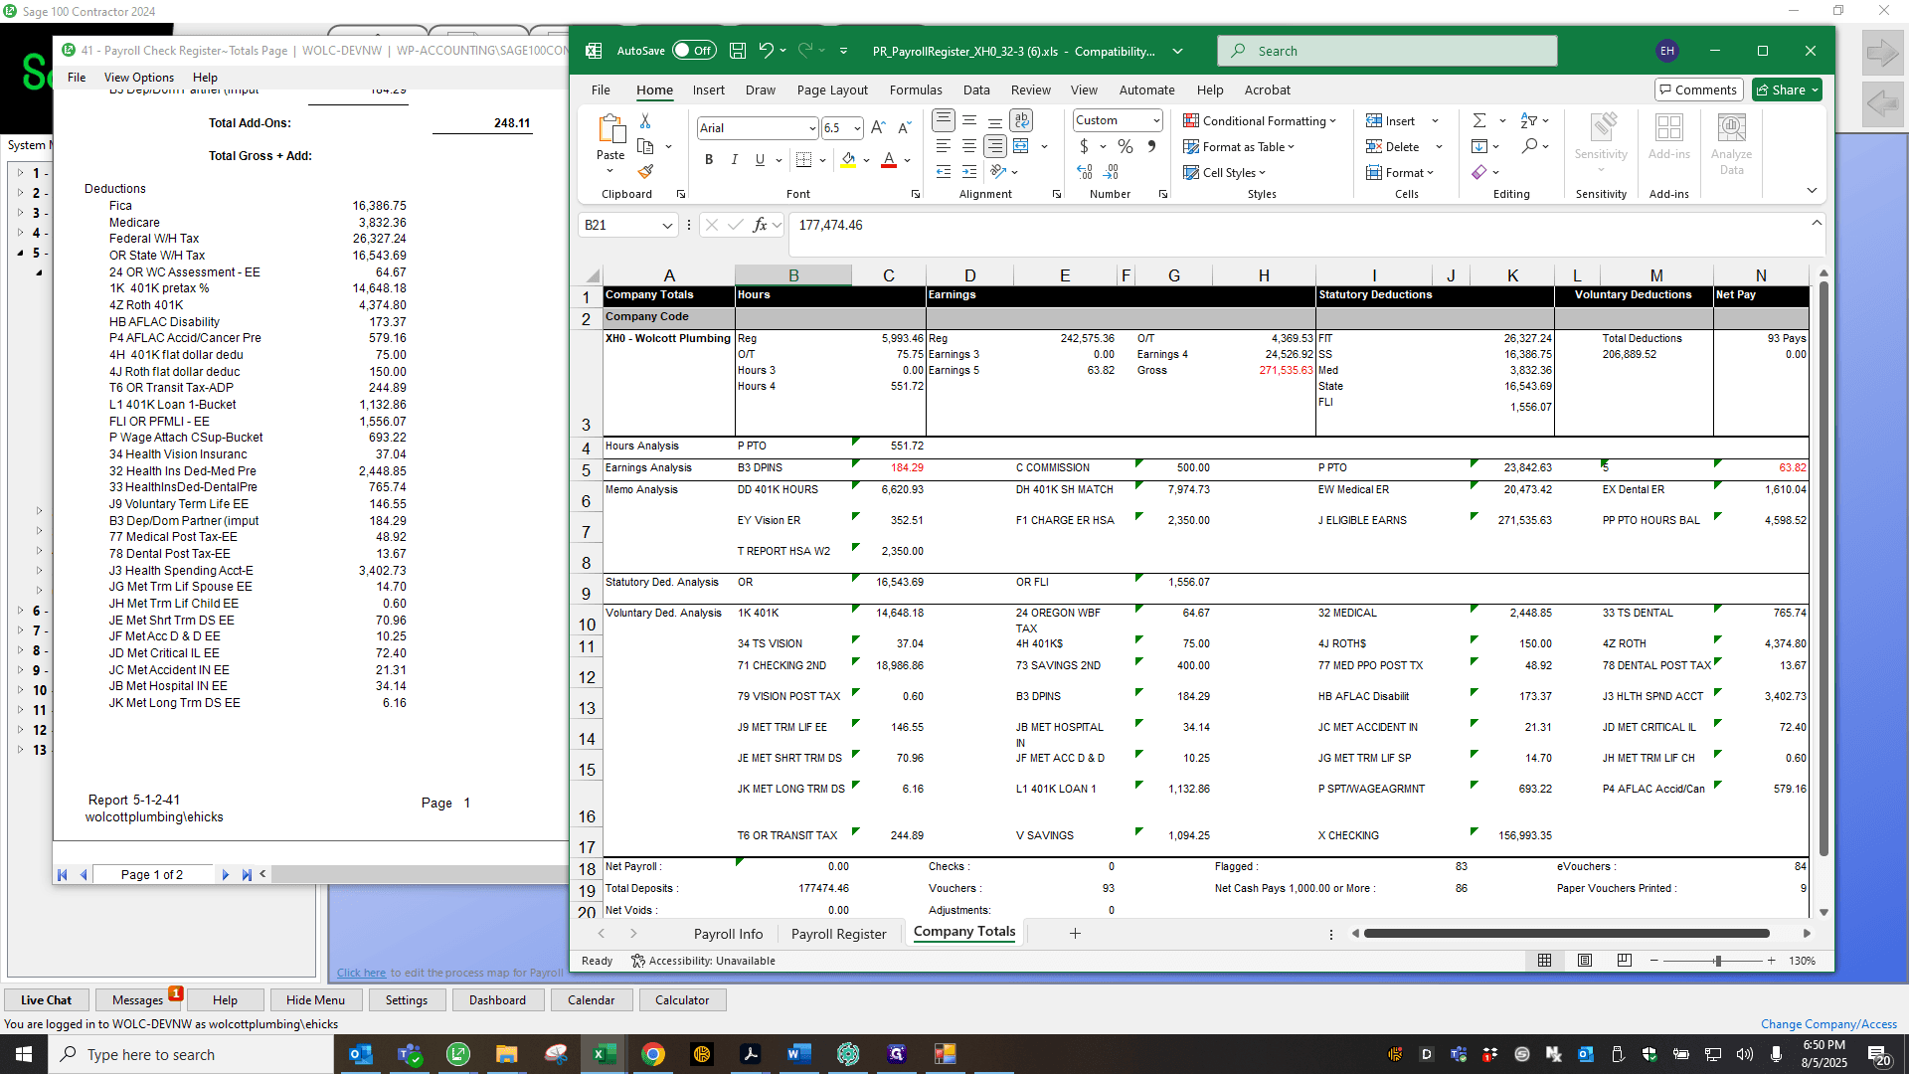Image resolution: width=1909 pixels, height=1074 pixels.
Task: Apply Italic formatting
Action: 735,159
